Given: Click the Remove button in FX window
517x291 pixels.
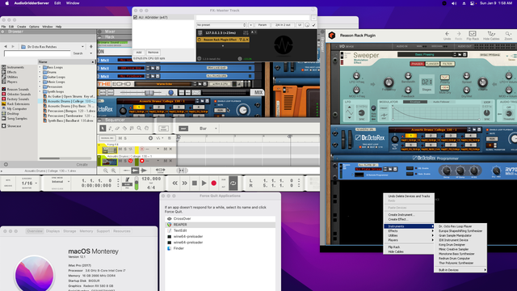Looking at the screenshot, I should [x=153, y=53].
